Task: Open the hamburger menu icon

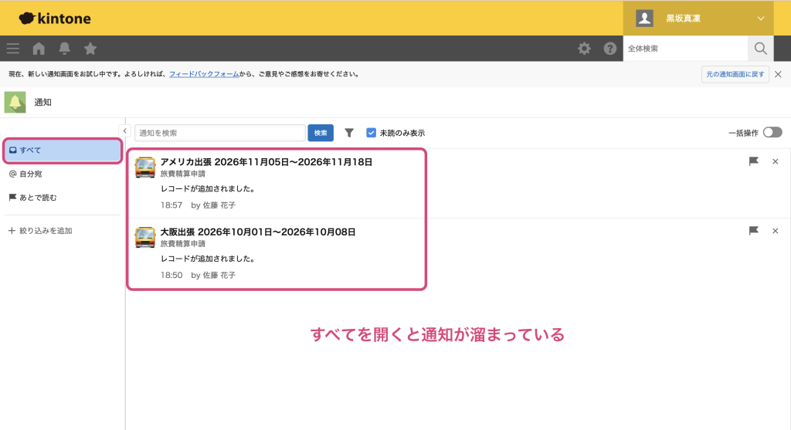Action: 13,49
